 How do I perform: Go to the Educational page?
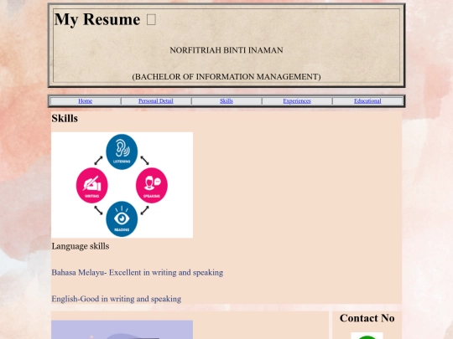pyautogui.click(x=367, y=101)
